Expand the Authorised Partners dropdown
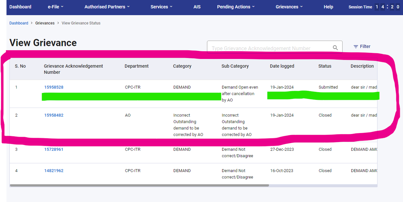403x202 pixels. (107, 7)
